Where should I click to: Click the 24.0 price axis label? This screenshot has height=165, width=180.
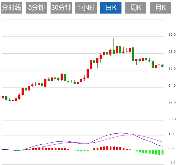172,85
